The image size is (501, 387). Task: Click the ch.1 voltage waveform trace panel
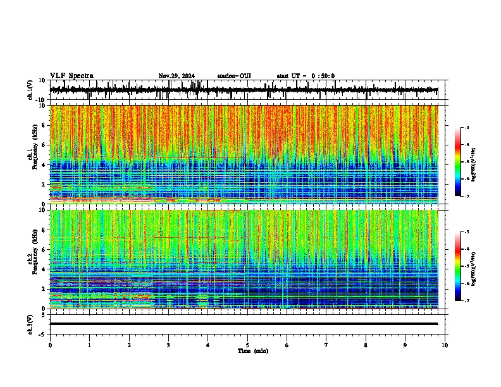[x=247, y=90]
